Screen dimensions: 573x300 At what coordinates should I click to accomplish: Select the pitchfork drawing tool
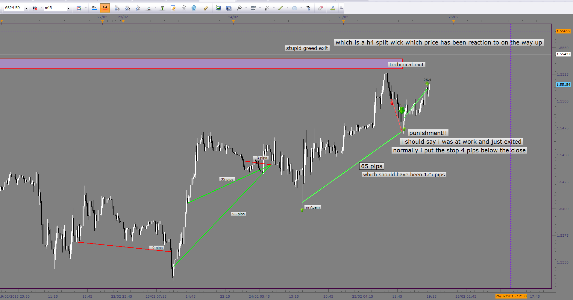(x=239, y=8)
